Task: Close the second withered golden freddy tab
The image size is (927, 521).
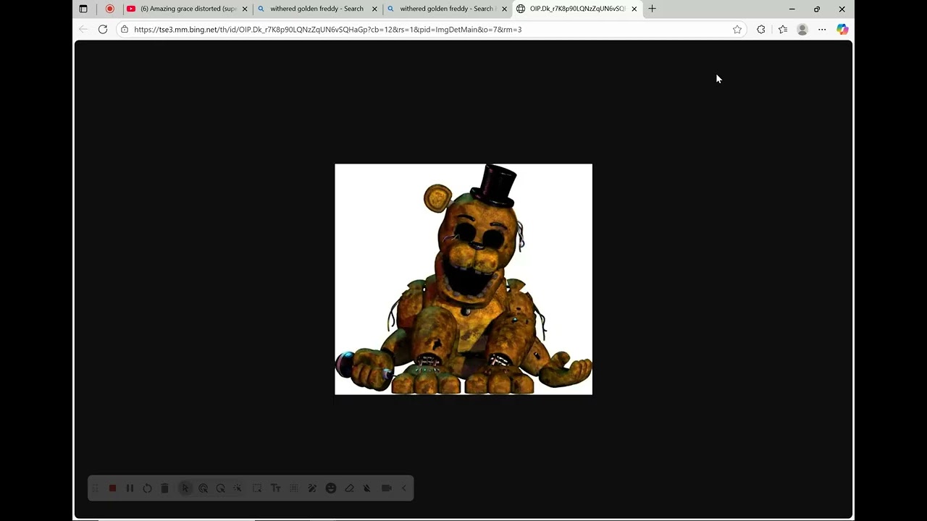Action: tap(504, 9)
